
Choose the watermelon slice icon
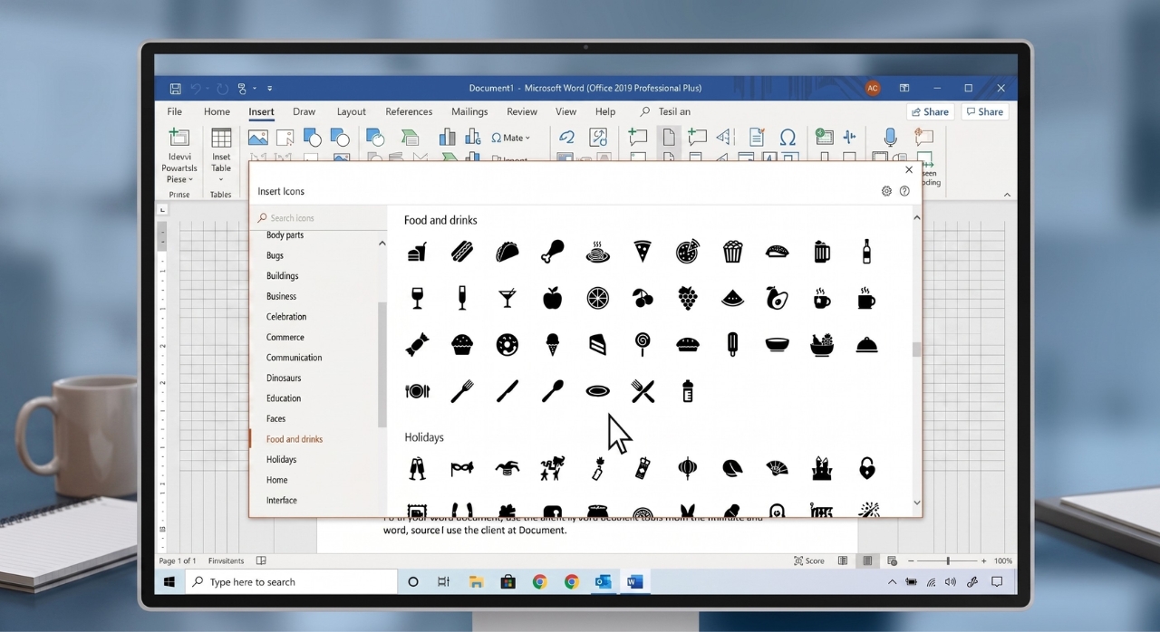(732, 298)
